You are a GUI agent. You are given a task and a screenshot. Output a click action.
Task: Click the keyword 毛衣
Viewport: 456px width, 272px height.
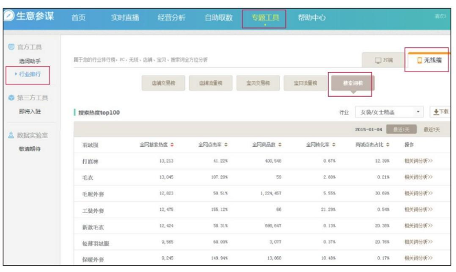[x=87, y=178]
